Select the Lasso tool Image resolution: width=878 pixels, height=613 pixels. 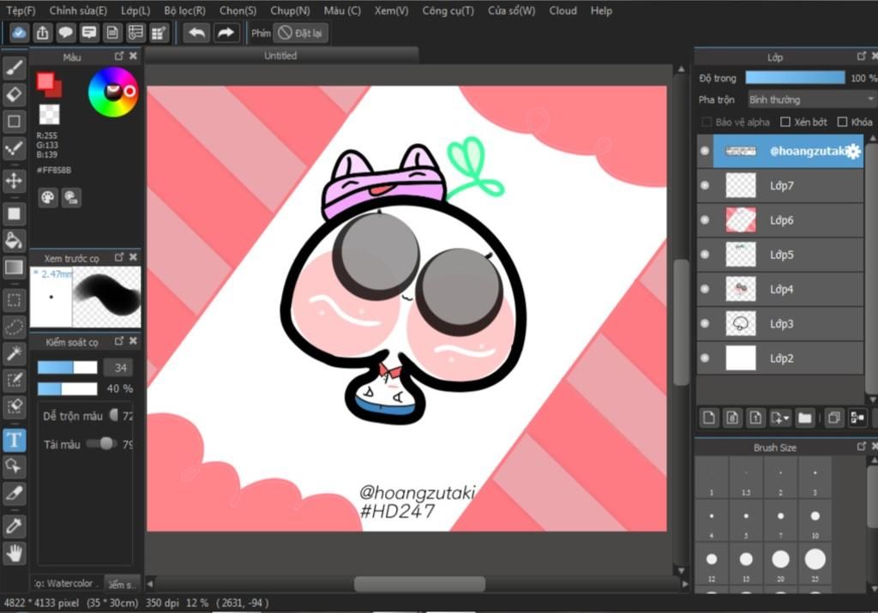pyautogui.click(x=14, y=327)
